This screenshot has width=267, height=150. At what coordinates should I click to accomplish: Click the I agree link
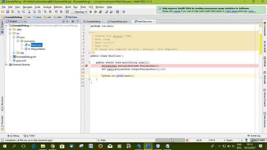176,11
